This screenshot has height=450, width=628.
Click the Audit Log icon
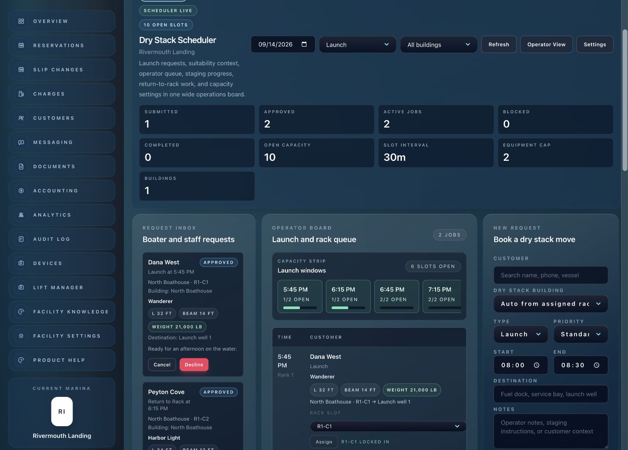(x=21, y=239)
